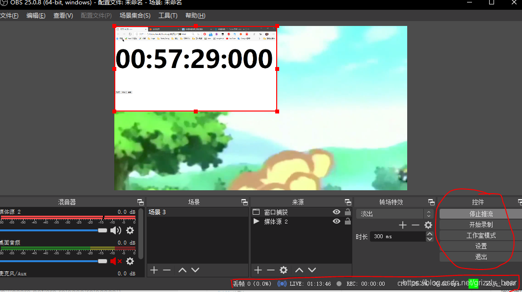
Task: Remove the selected source with minus icon
Action: coord(271,270)
